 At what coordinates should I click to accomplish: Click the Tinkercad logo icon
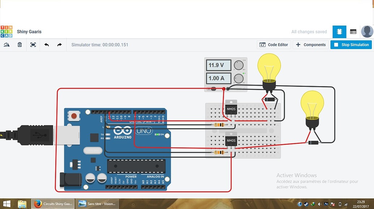coord(7,31)
